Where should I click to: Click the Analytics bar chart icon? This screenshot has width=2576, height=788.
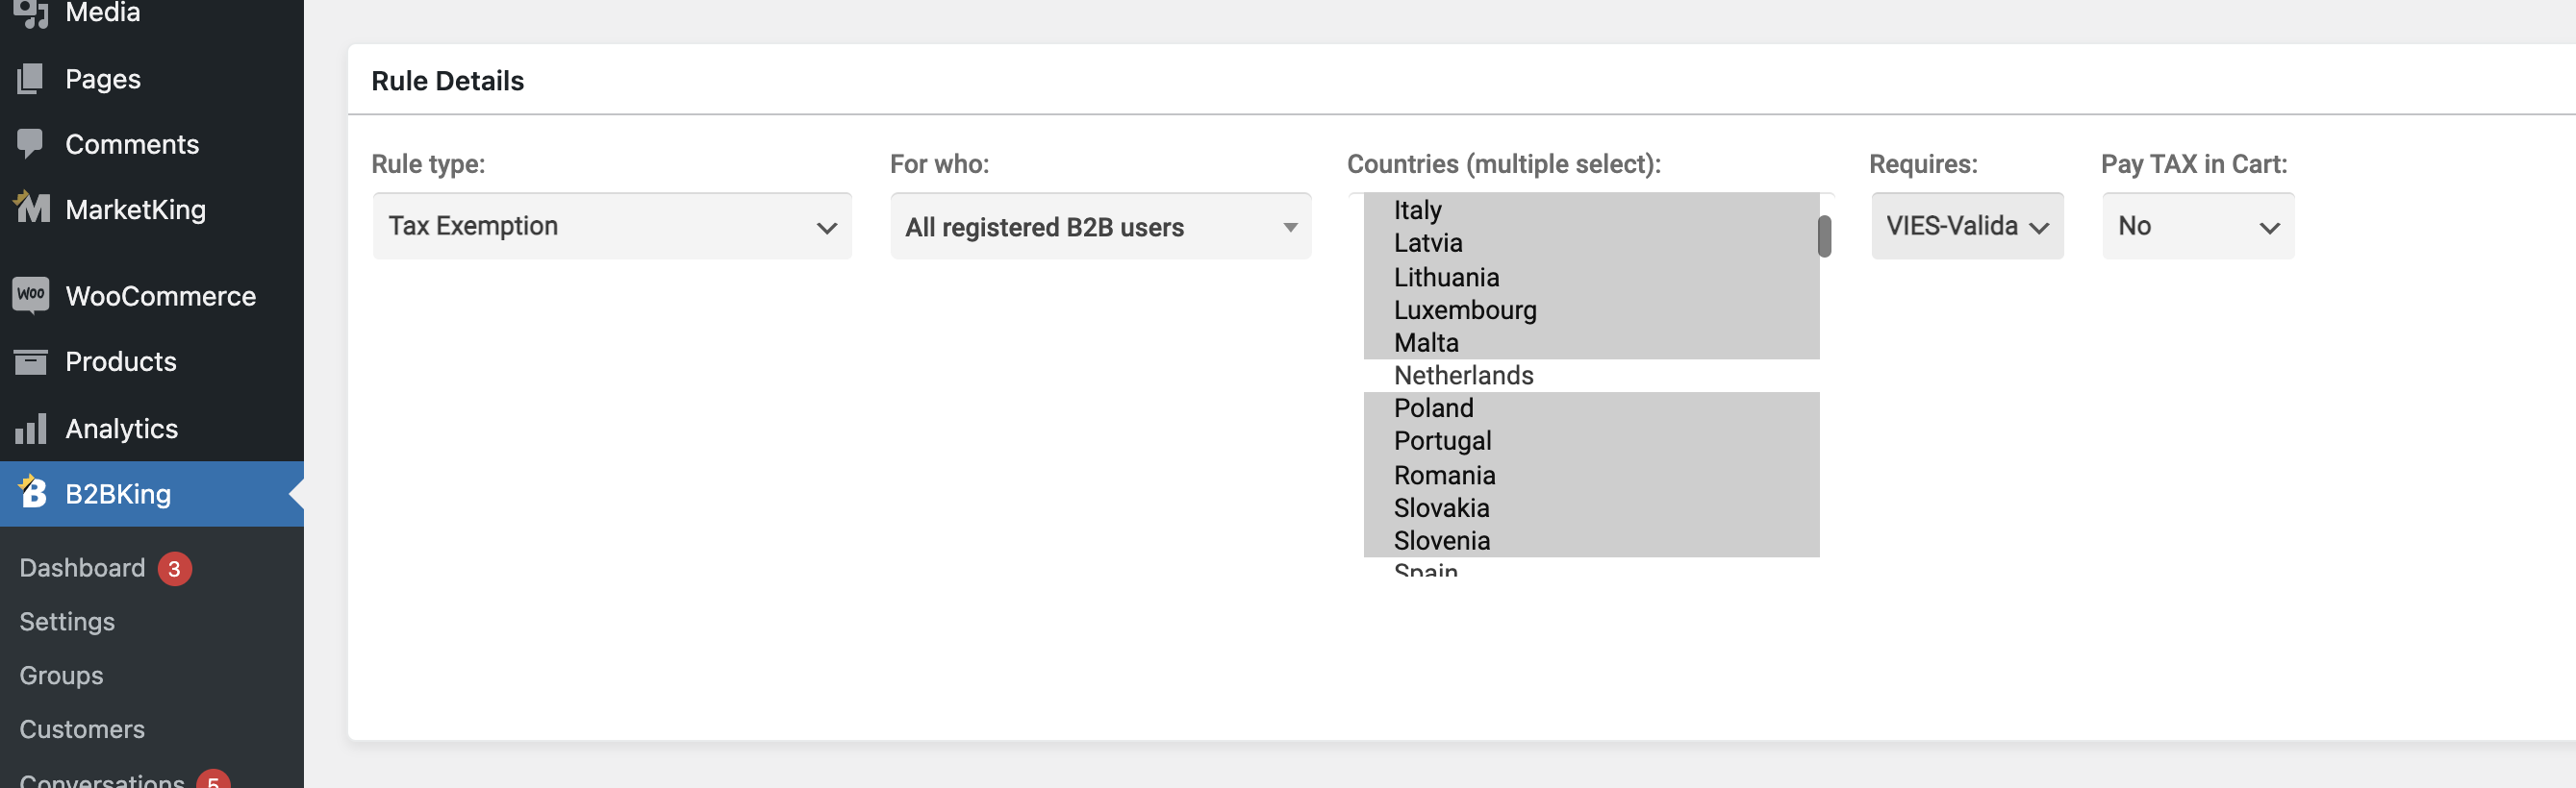[x=31, y=429]
